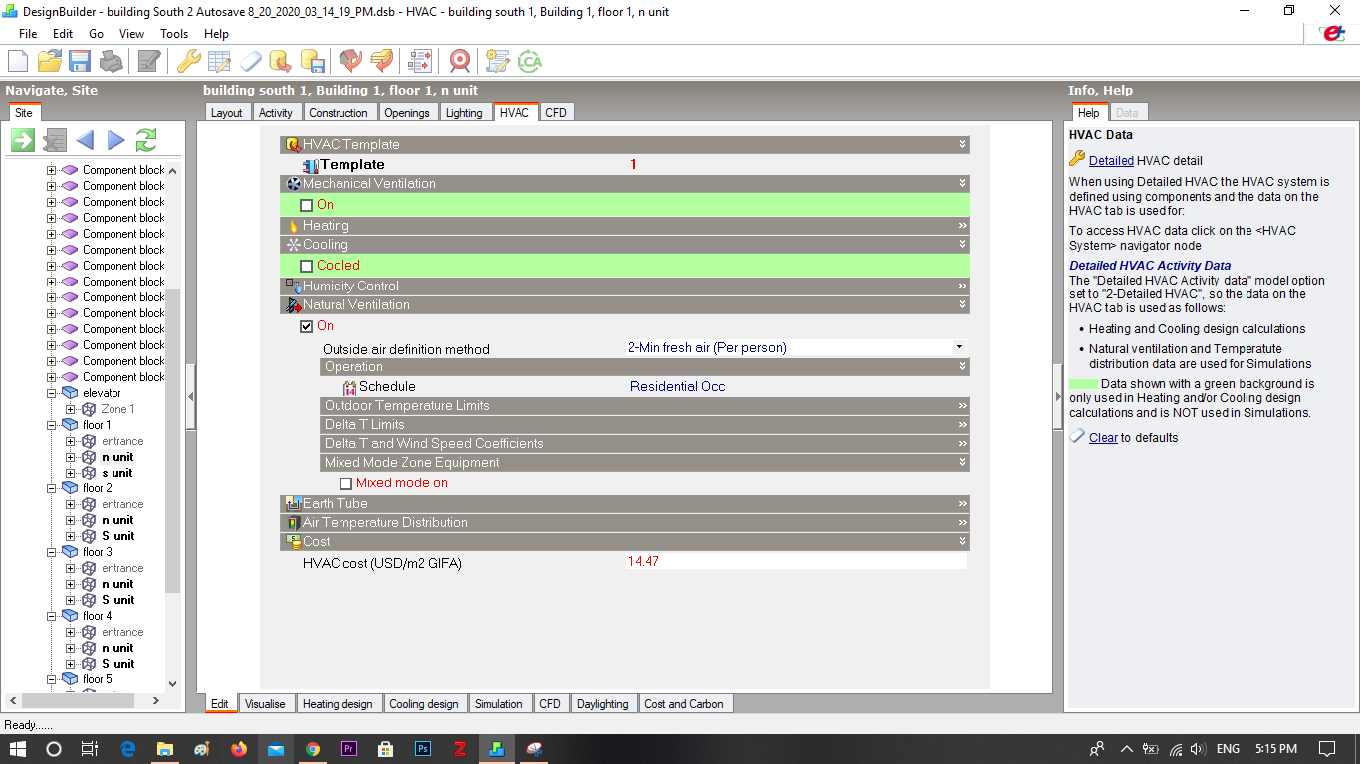Open the LCA tool in the toolbar
This screenshot has width=1360, height=764.
(x=529, y=61)
